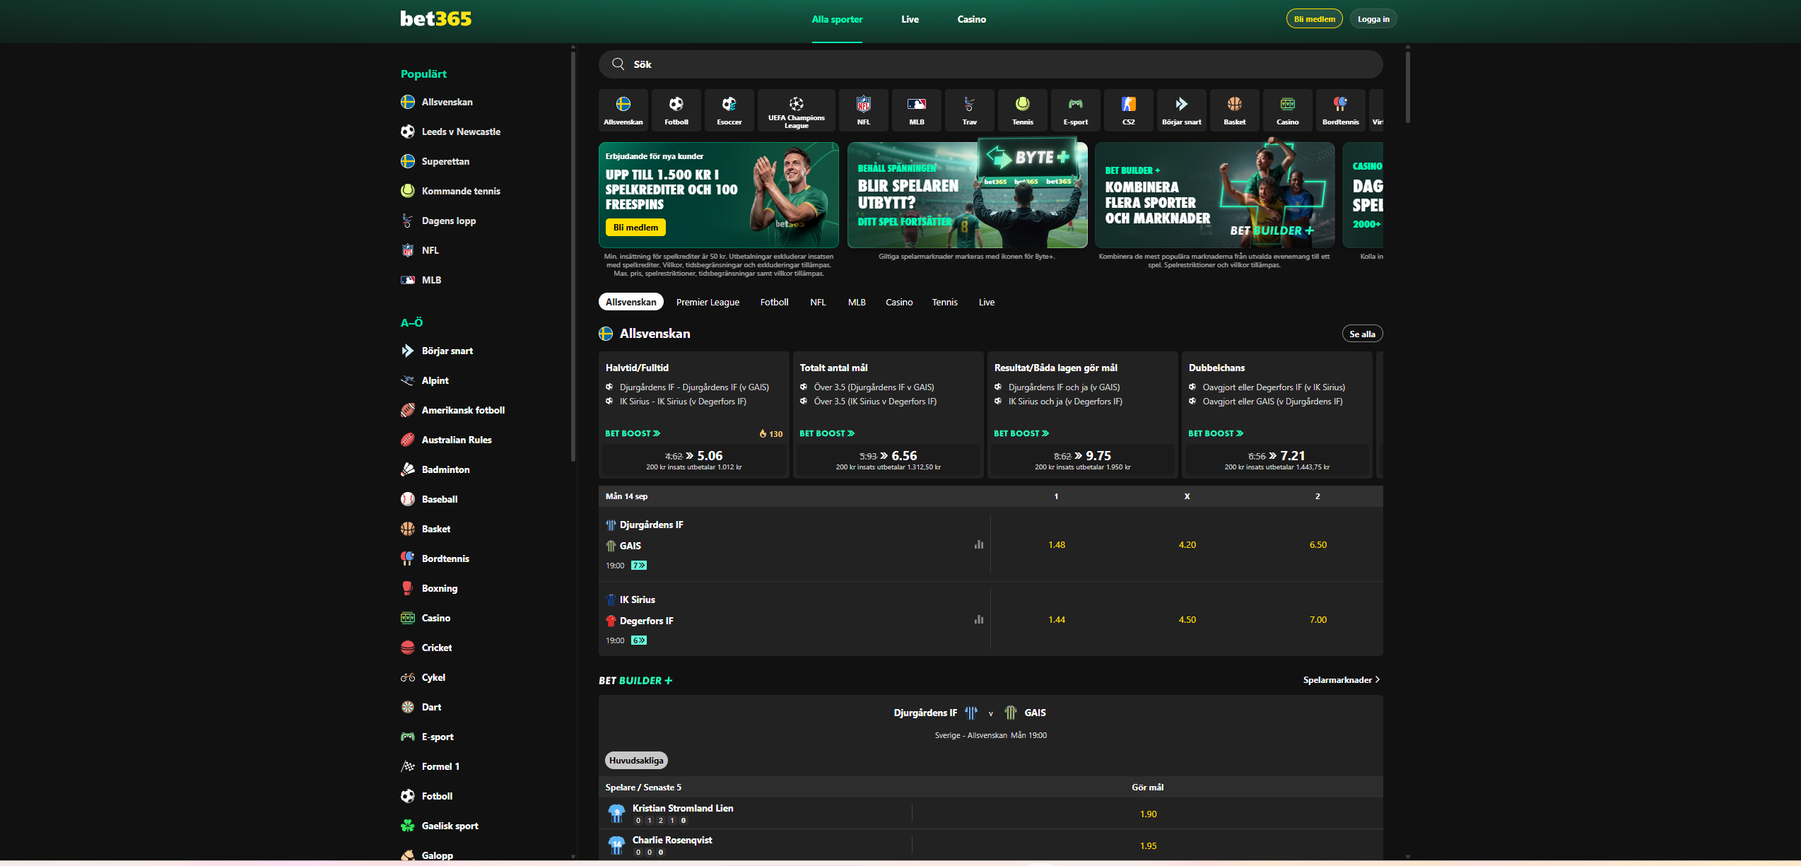Open NFL tile in quick sports bar
The image size is (1801, 866).
point(863,110)
